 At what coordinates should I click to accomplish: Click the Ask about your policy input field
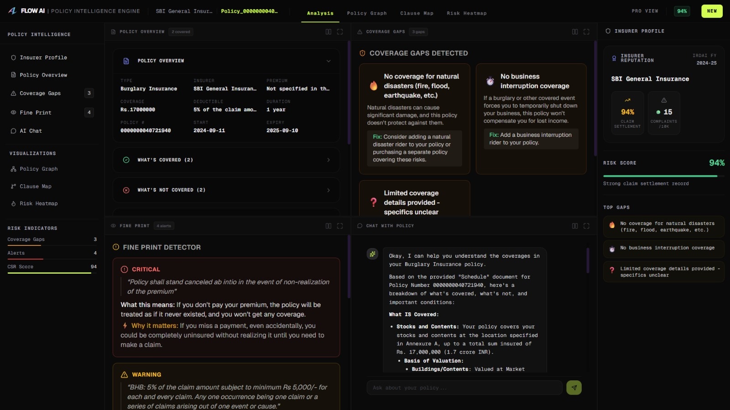point(464,388)
